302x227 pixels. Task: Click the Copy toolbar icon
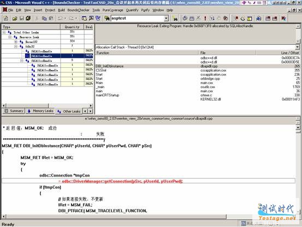point(44,18)
